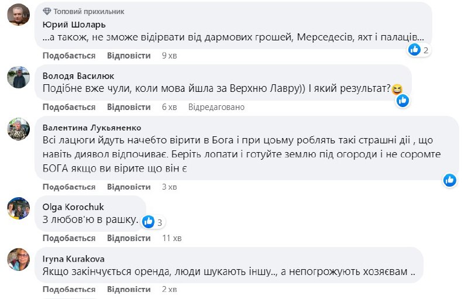Open Валентина Лукьяненко's avatar picture
The width and height of the screenshot is (468, 299).
tap(18, 129)
